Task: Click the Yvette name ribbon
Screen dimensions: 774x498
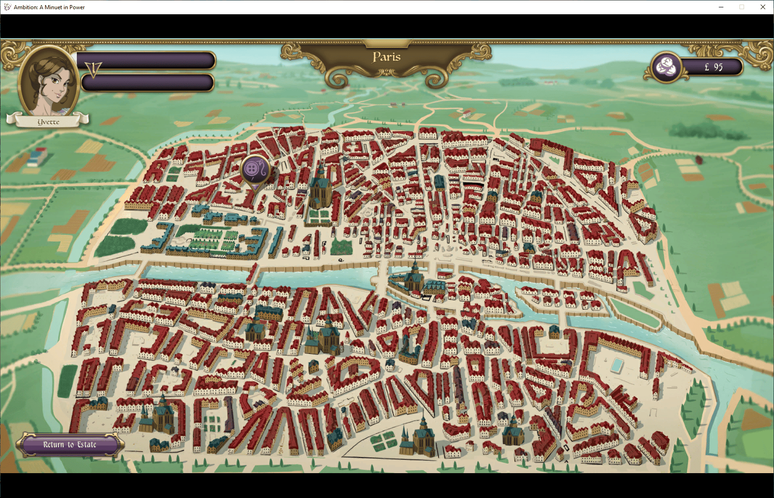Action: pyautogui.click(x=48, y=122)
